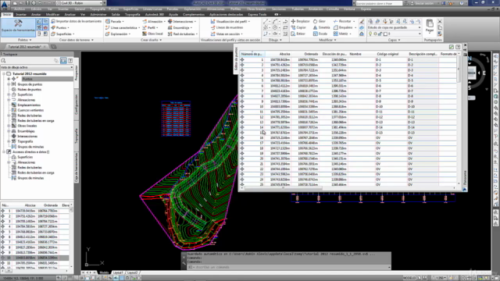This screenshot has height=281, width=500.
Task: Open the Archivo menu
Action: (x=19, y=9)
